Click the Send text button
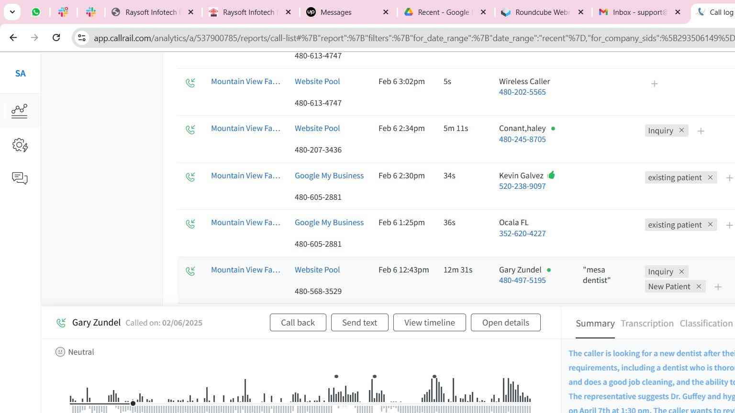Screen dimensions: 735x413 click(x=359, y=323)
